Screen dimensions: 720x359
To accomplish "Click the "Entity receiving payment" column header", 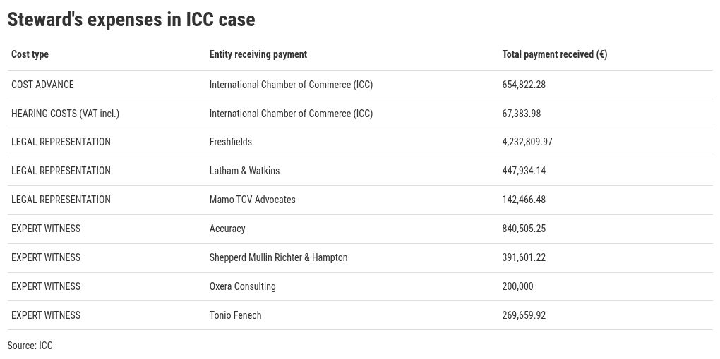I will click(258, 54).
